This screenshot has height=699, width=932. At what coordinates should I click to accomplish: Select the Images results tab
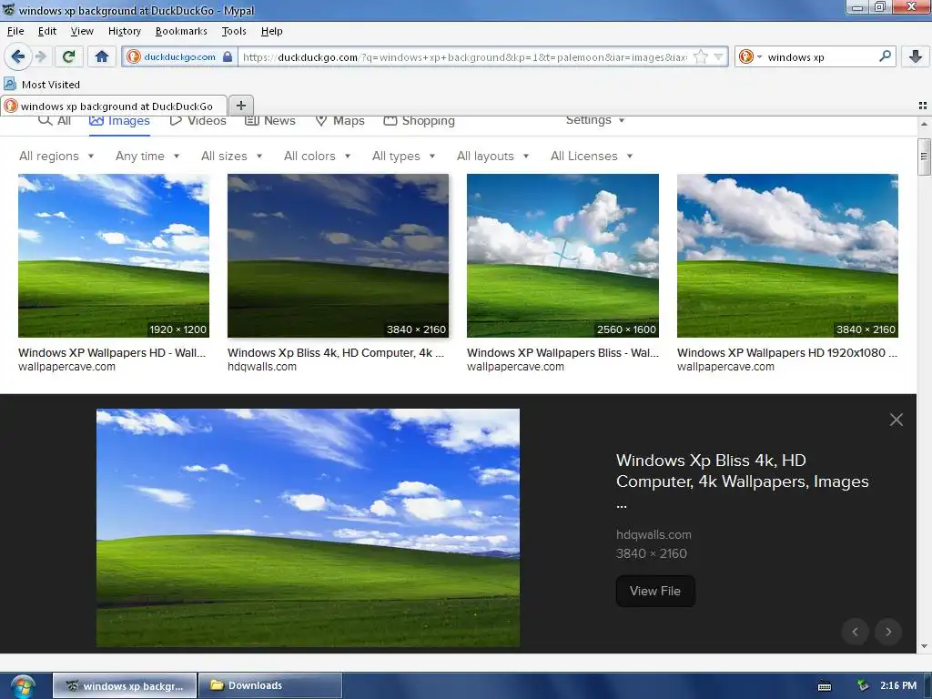point(119,121)
